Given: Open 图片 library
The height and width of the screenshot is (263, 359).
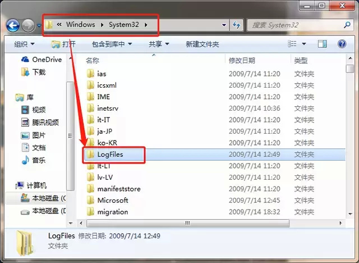Looking at the screenshot, I should [33, 135].
